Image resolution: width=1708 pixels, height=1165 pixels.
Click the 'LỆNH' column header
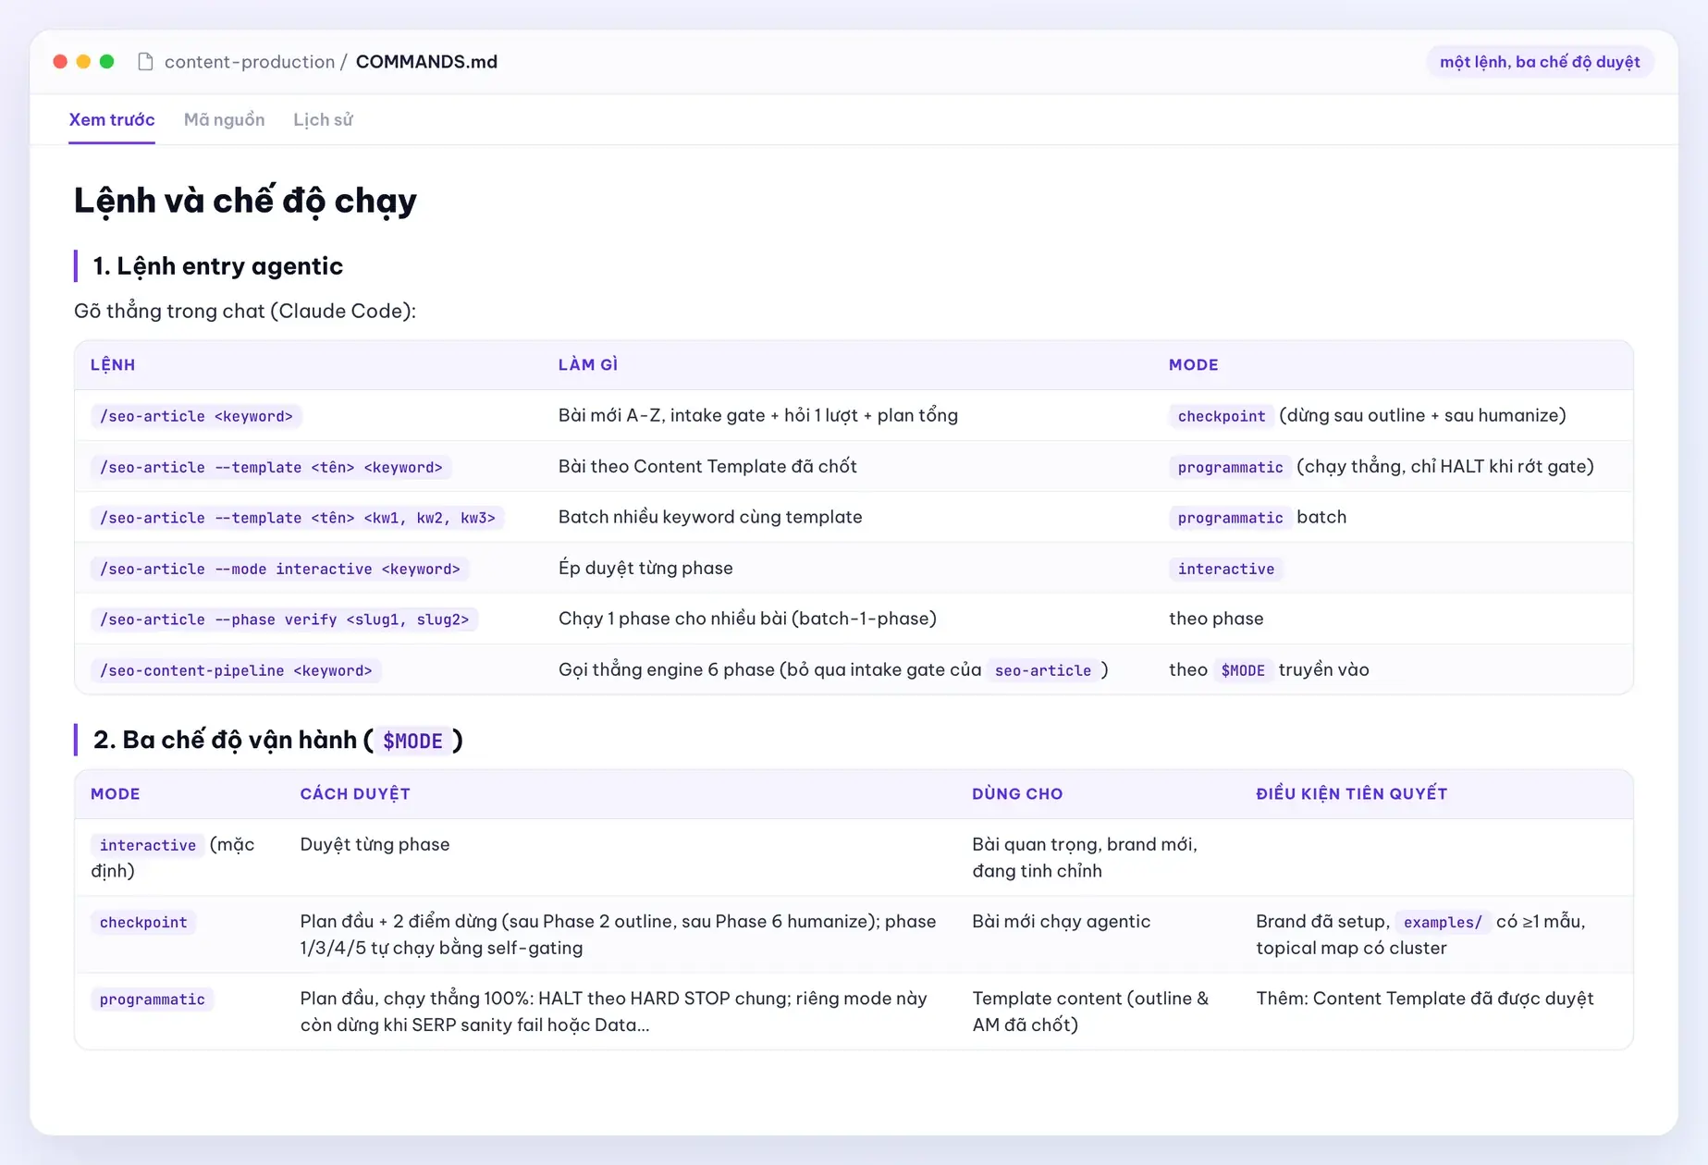tap(113, 365)
